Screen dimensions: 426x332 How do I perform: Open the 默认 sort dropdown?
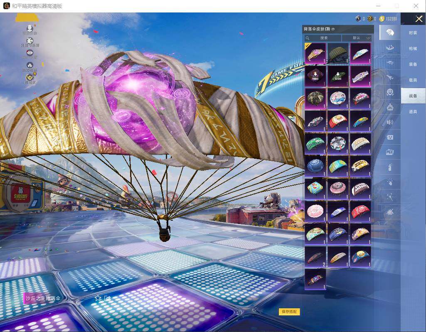point(357,38)
